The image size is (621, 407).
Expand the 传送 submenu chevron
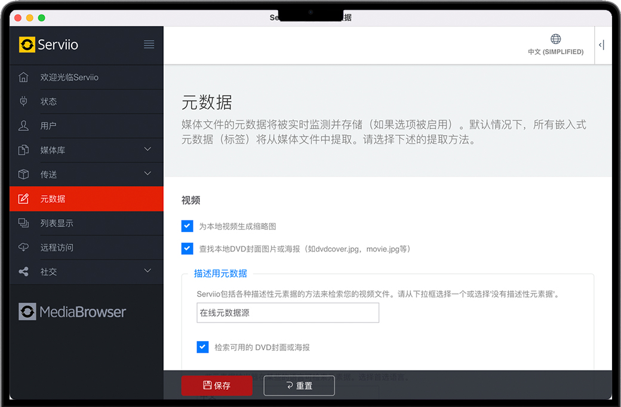(147, 174)
